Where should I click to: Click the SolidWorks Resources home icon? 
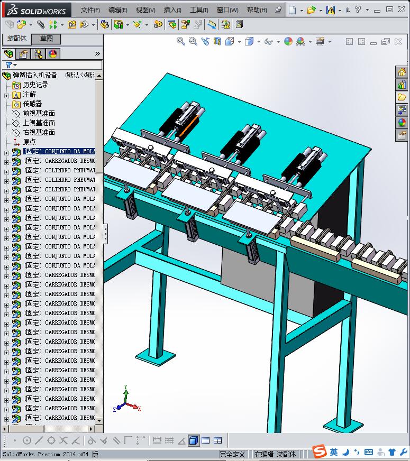tap(402, 72)
